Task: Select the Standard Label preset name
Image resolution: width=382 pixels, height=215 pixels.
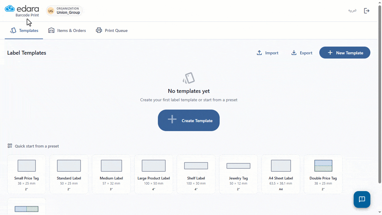Action: (69, 178)
